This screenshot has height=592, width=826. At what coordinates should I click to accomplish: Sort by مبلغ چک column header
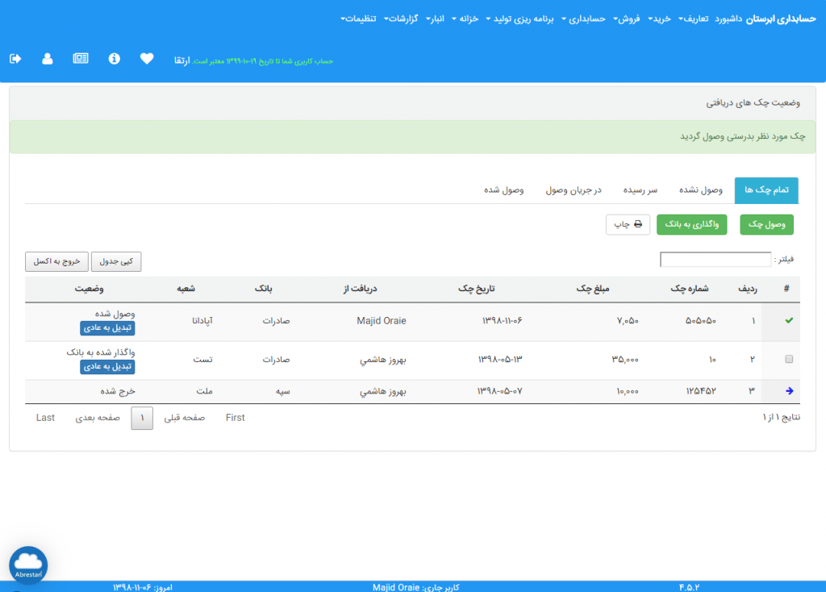(593, 289)
